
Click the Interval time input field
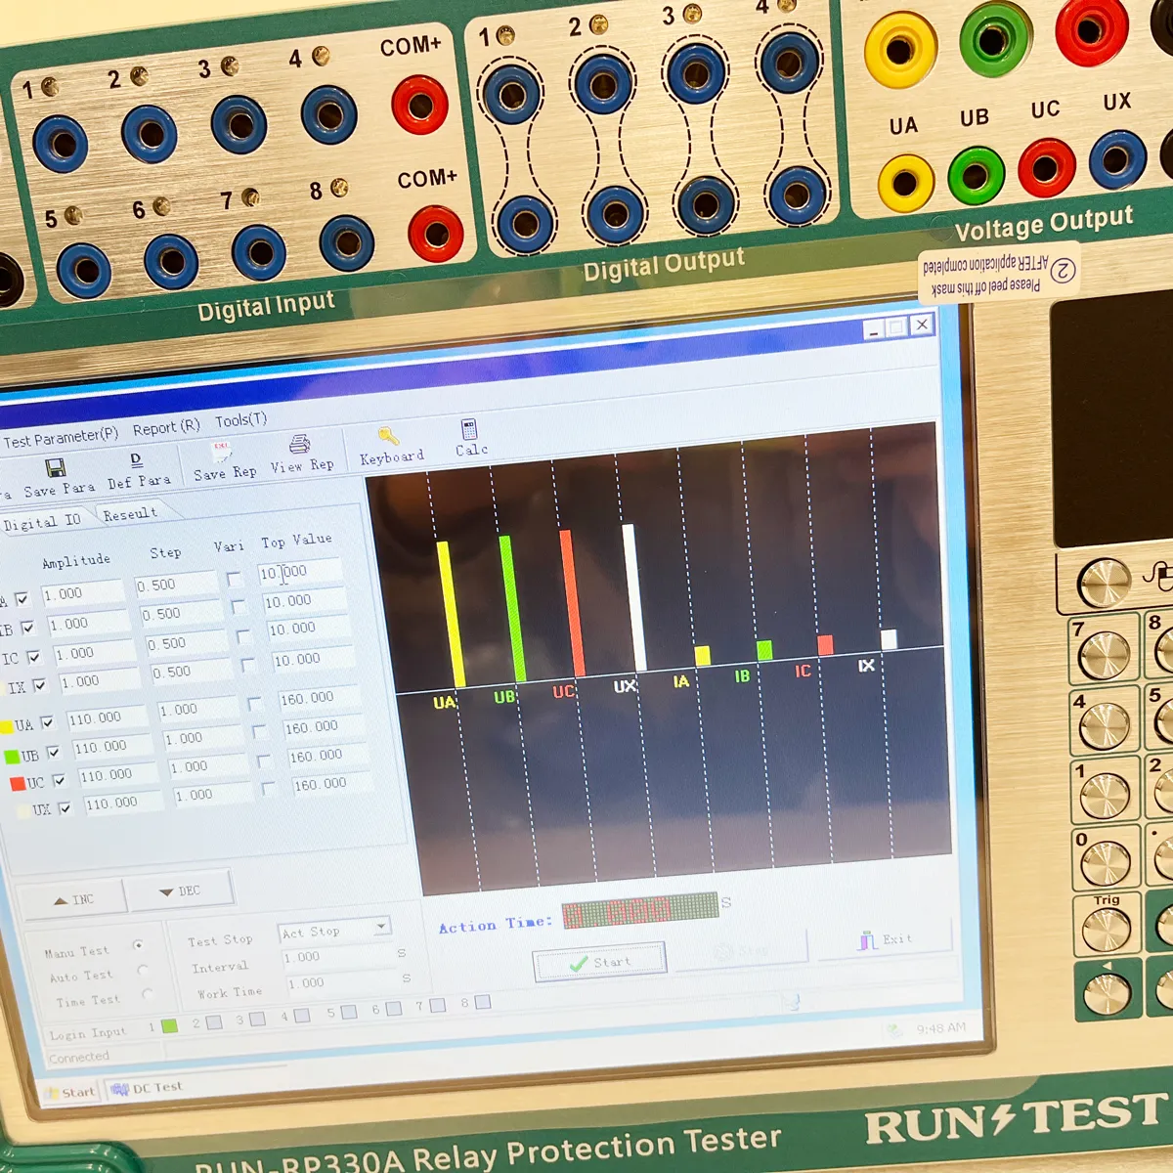(337, 957)
